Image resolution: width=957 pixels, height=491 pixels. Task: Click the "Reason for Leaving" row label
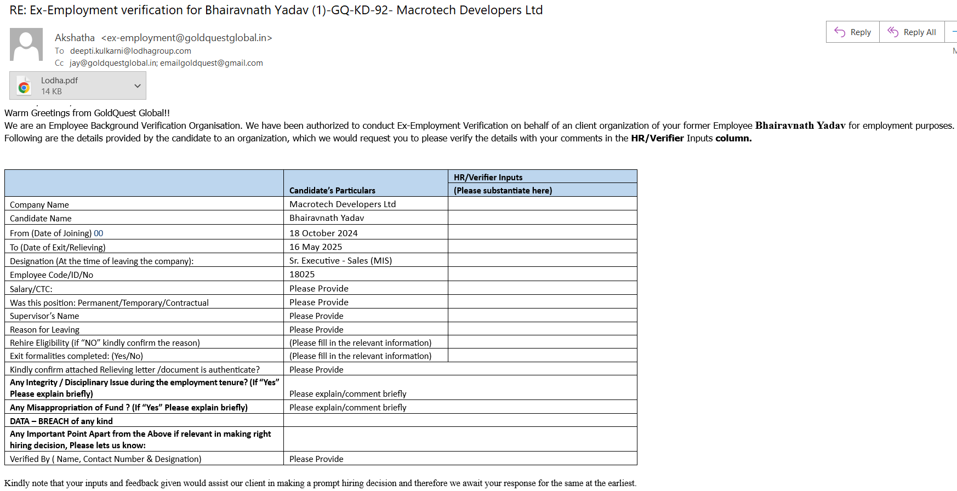pyautogui.click(x=44, y=329)
